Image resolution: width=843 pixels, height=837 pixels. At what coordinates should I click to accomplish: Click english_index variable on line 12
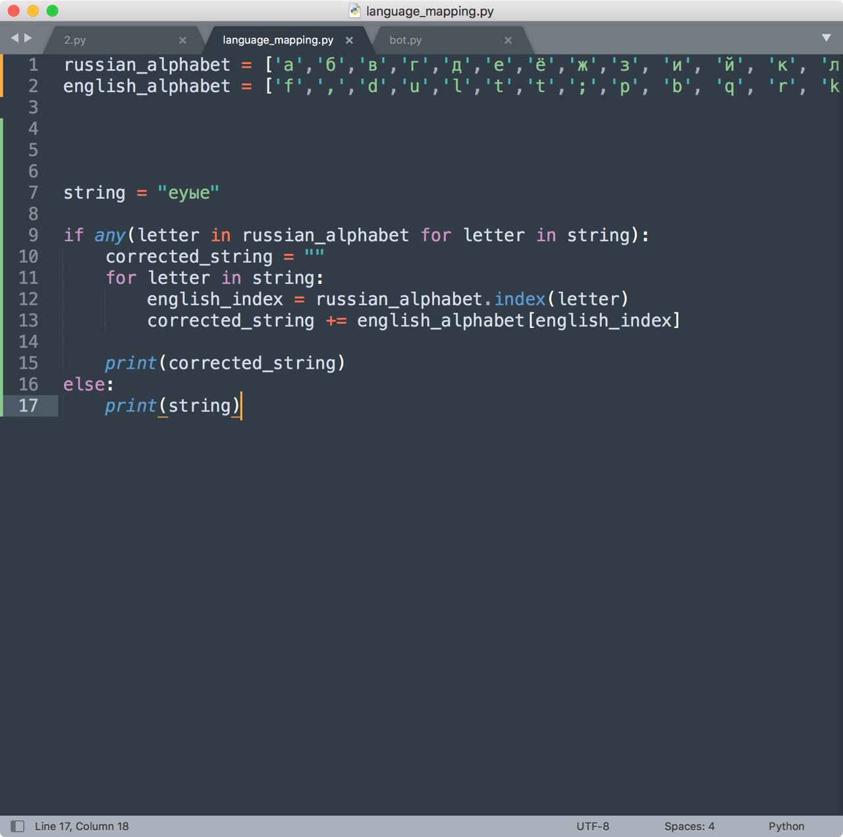point(215,299)
